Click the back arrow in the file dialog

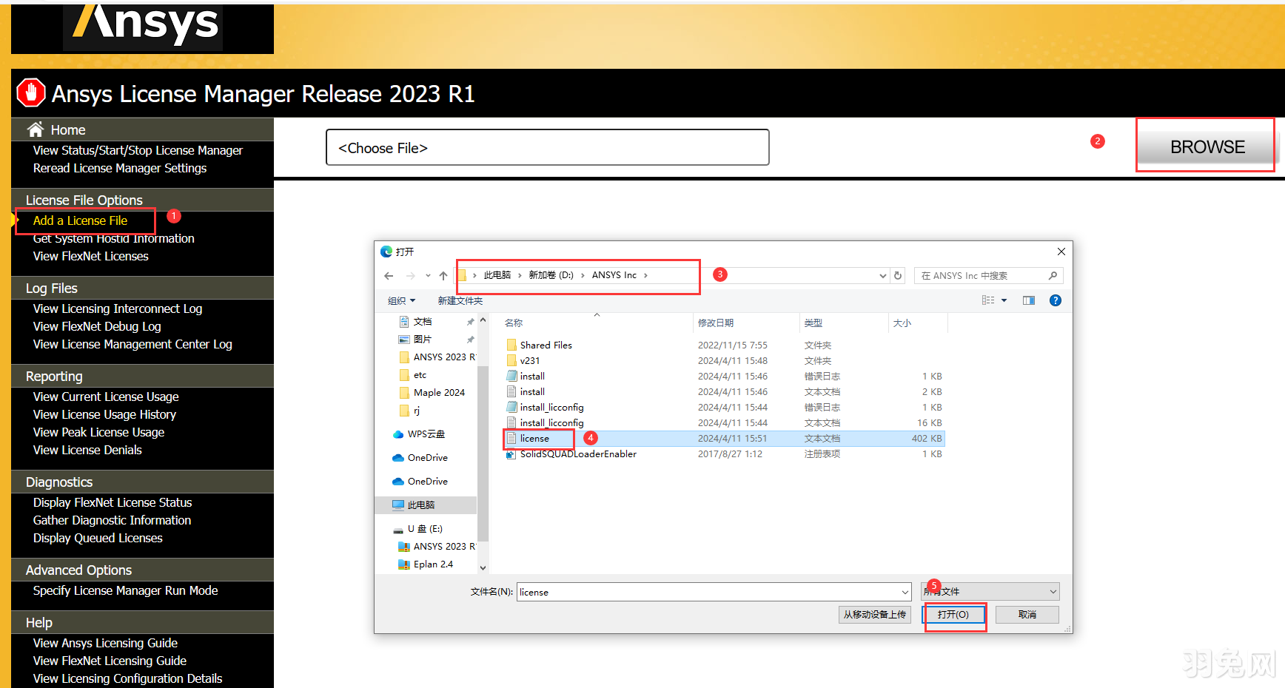(389, 274)
